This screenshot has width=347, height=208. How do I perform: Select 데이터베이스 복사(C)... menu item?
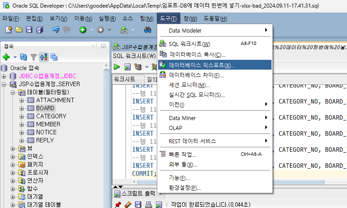point(215,54)
